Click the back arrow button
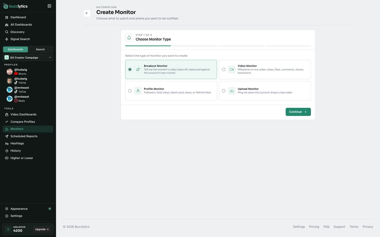Screen dimensions: 380x237 click(x=87, y=13)
